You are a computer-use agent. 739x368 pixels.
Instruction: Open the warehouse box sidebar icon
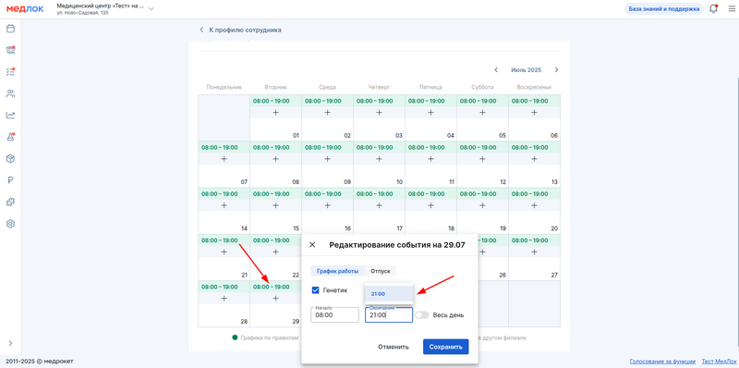tap(10, 158)
